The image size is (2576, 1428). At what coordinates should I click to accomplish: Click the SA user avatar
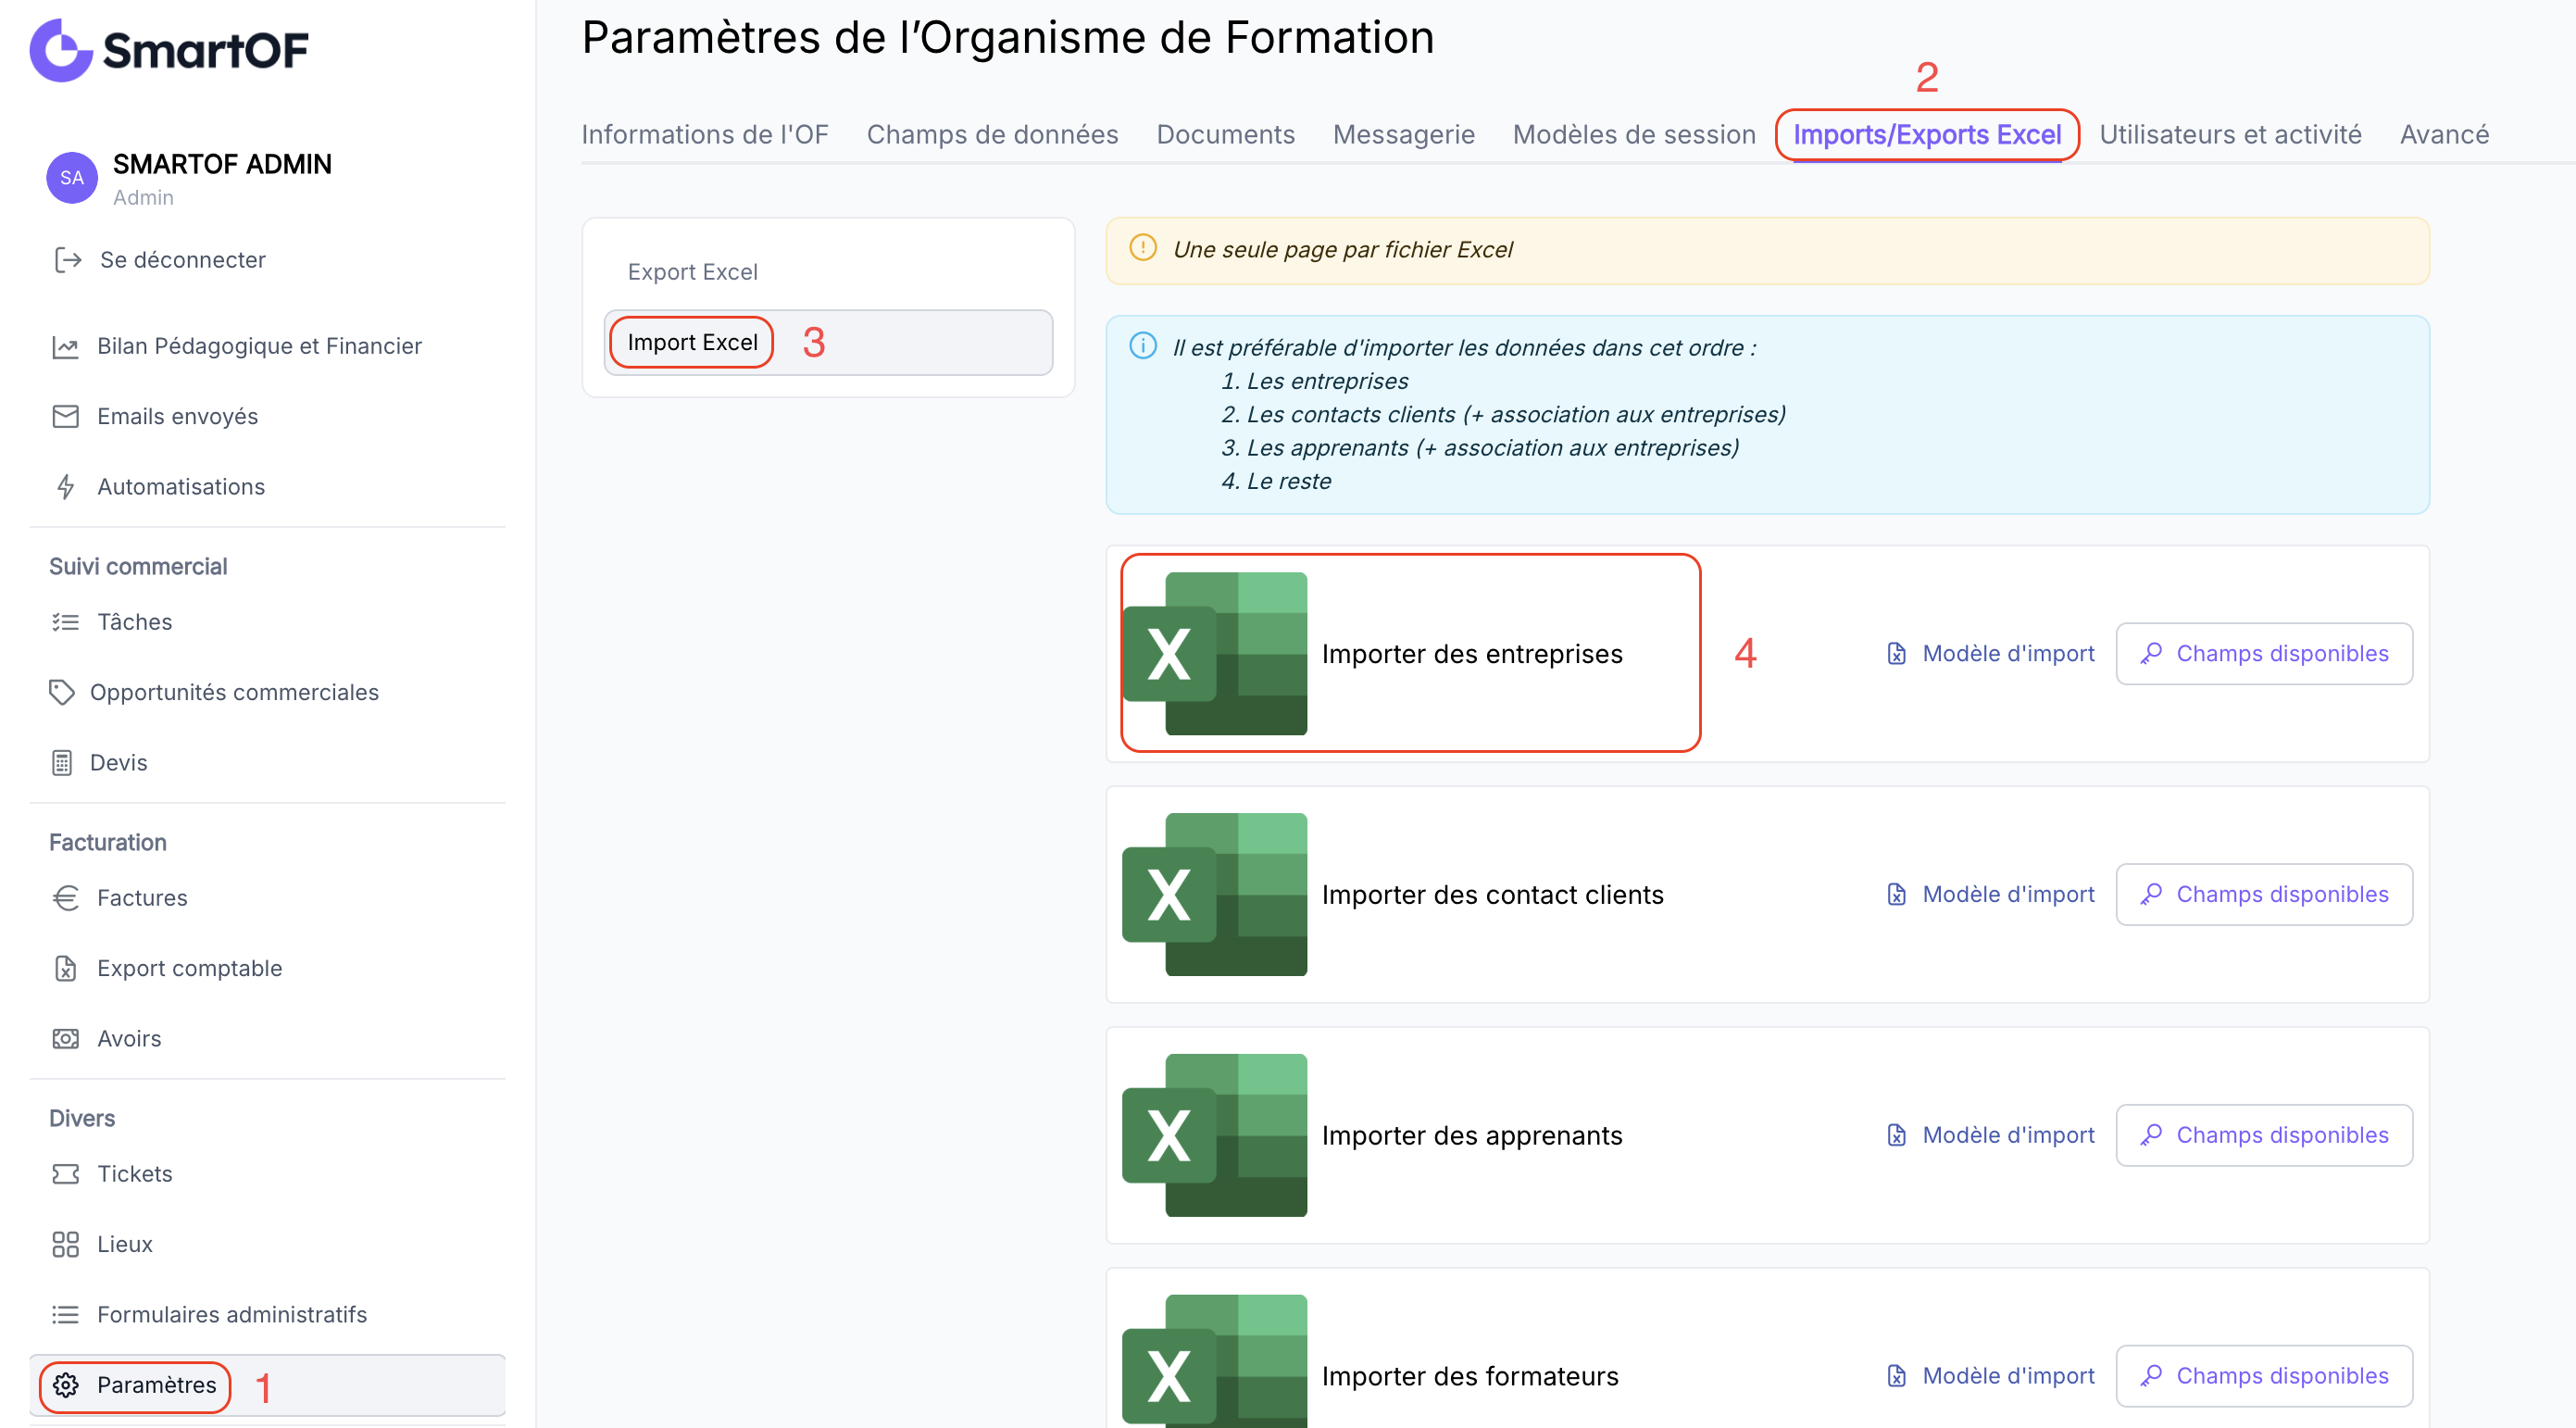(x=72, y=178)
